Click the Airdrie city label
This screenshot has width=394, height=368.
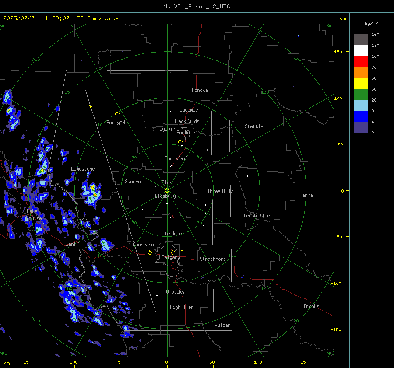coord(172,234)
